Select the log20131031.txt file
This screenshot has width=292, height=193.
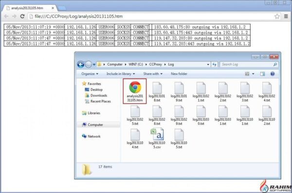tap(223, 115)
